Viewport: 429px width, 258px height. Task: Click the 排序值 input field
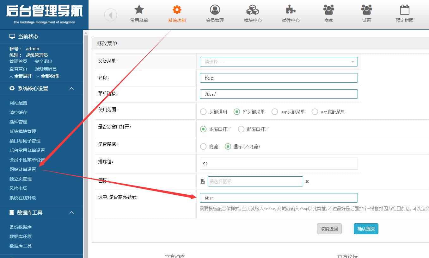point(279,164)
